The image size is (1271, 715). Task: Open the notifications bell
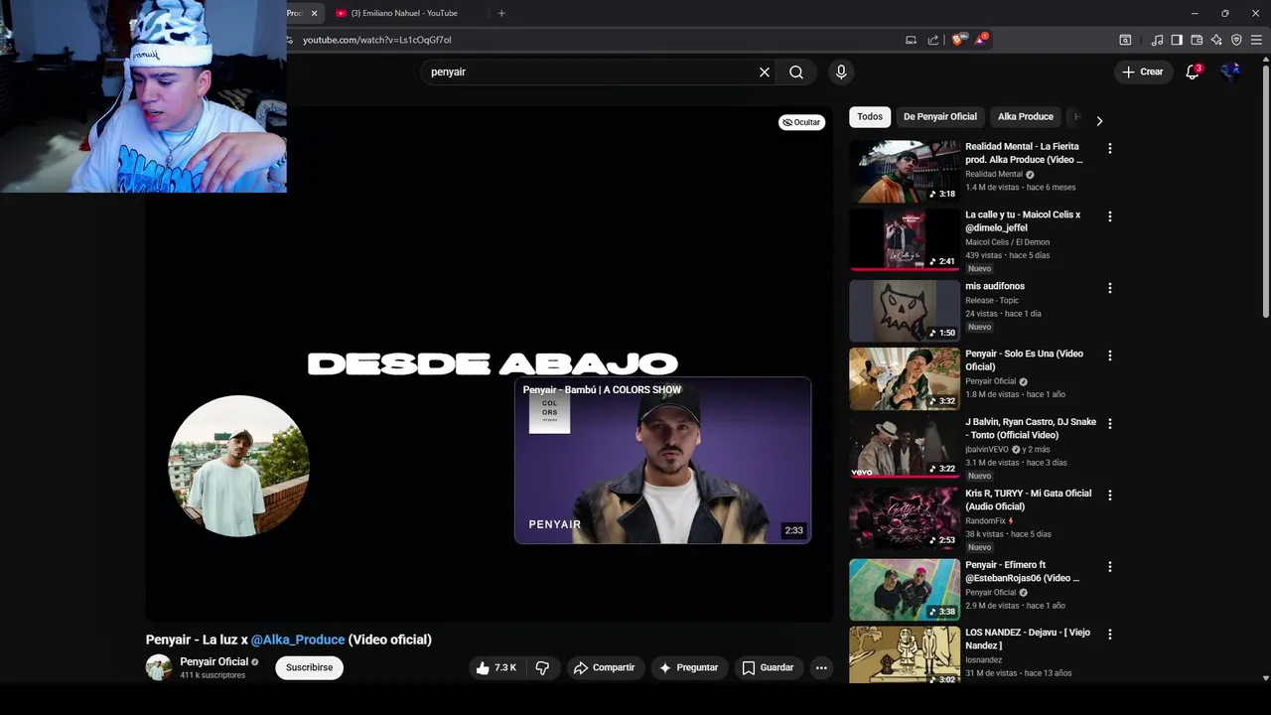(1193, 71)
